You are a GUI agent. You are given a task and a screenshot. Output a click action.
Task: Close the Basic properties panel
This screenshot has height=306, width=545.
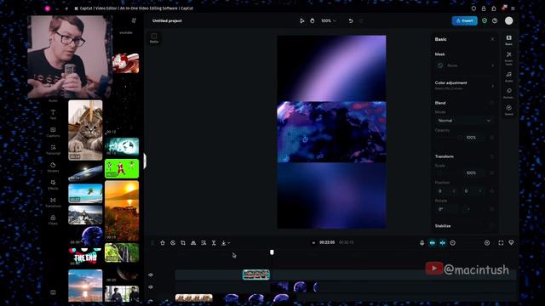pos(492,39)
